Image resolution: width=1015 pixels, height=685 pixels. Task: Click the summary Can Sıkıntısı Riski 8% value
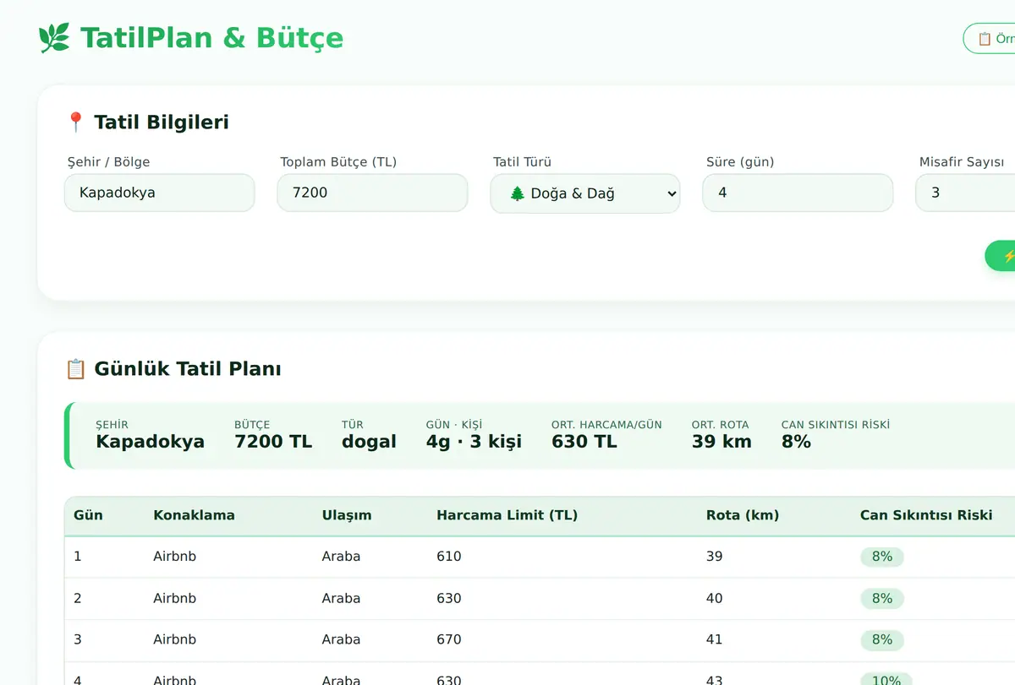click(796, 442)
